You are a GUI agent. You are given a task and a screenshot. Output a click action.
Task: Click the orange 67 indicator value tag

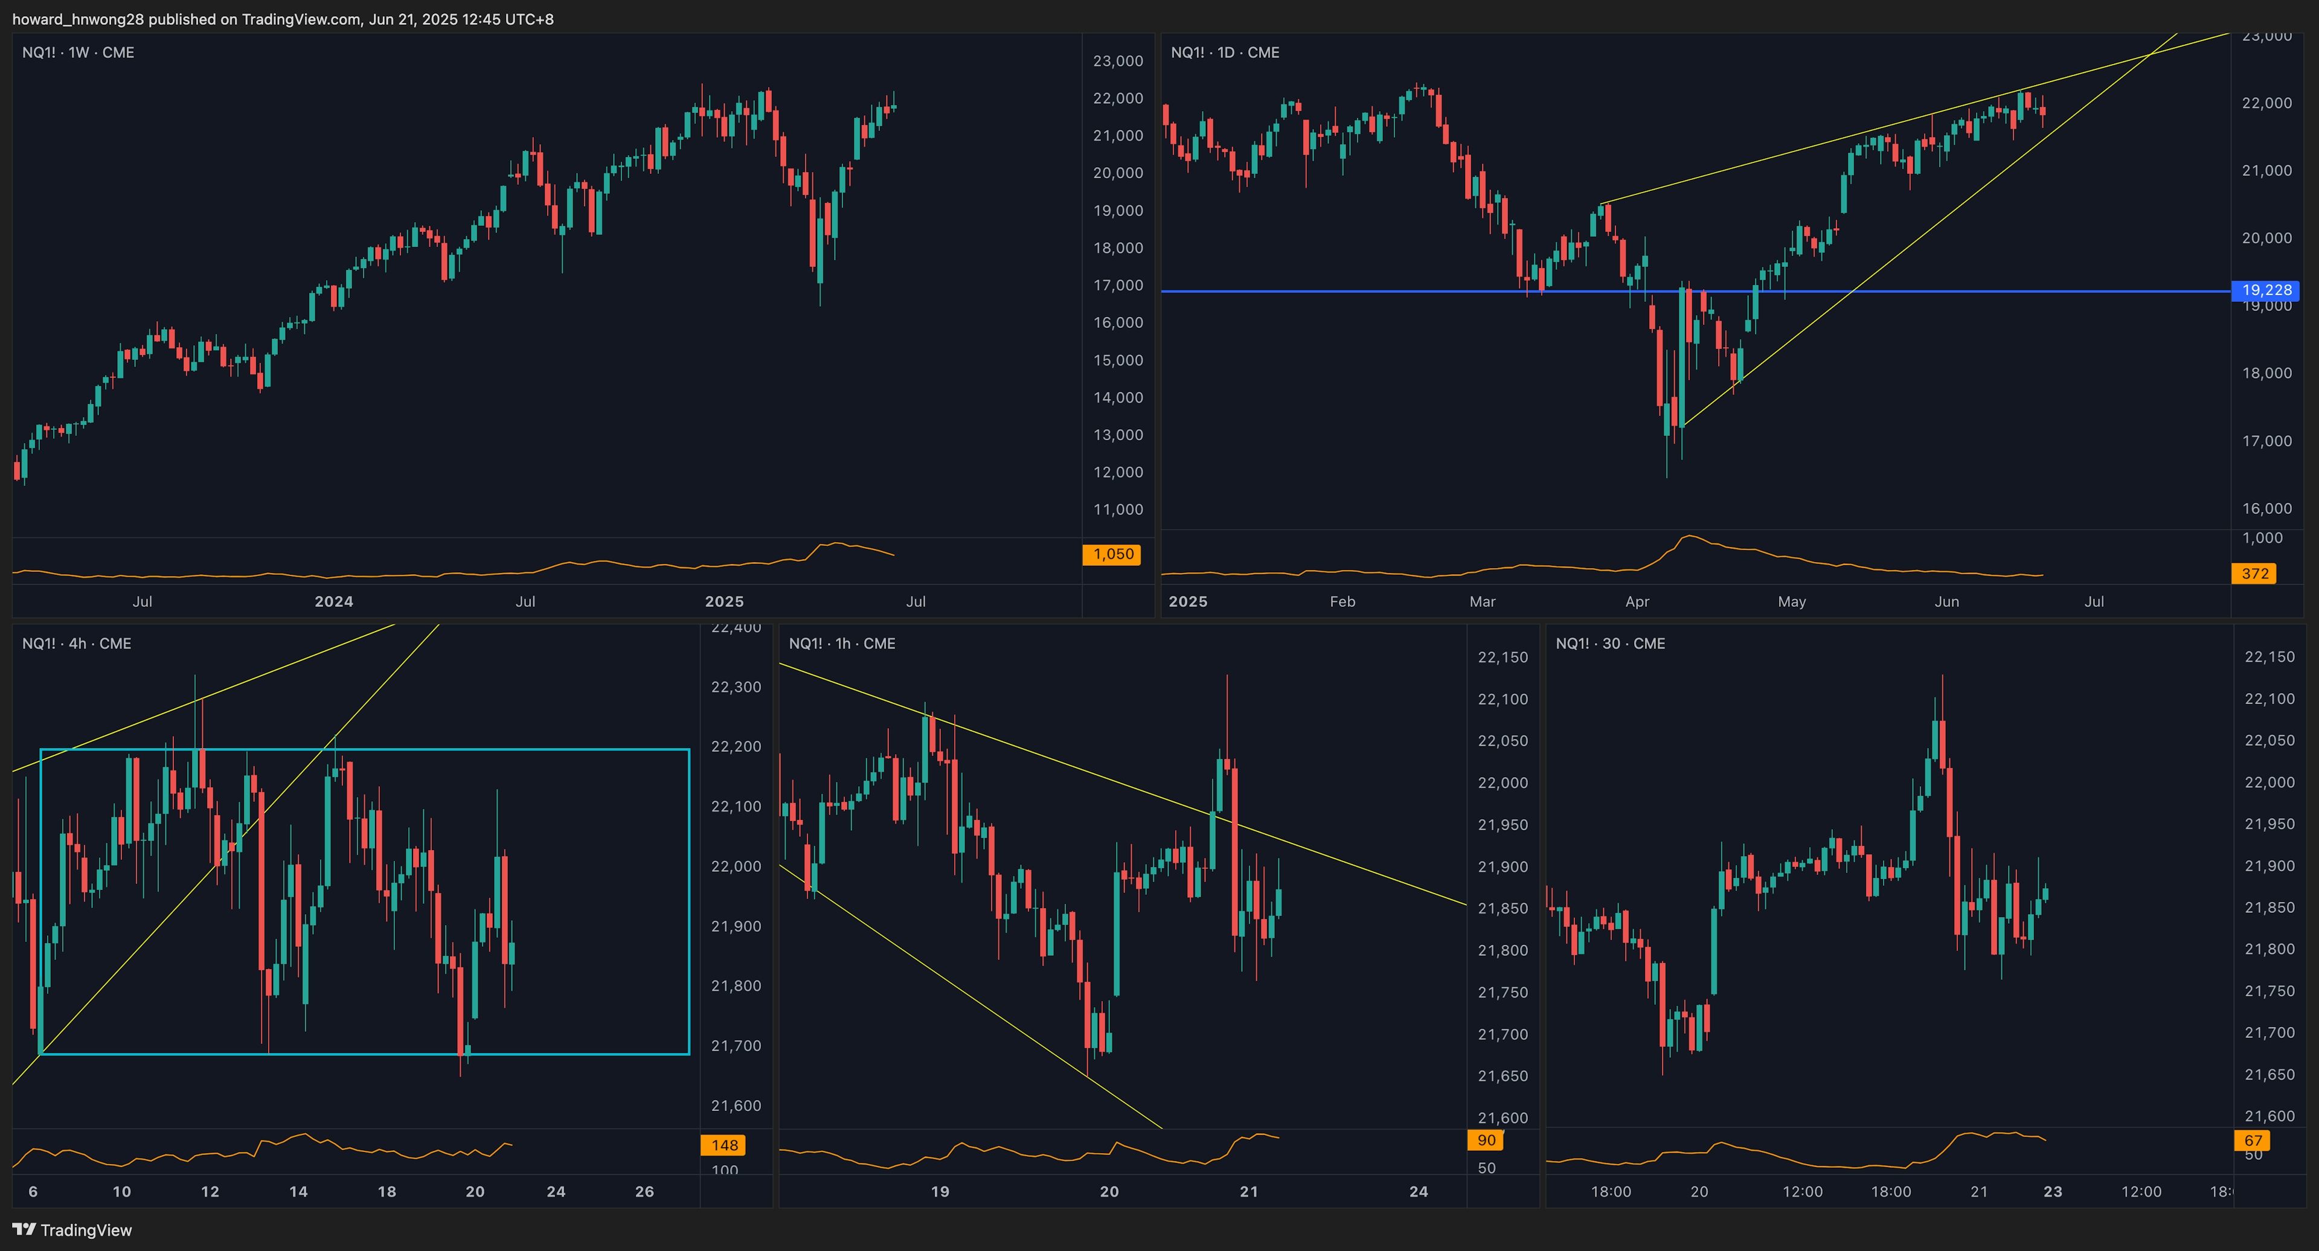coord(2253,1141)
